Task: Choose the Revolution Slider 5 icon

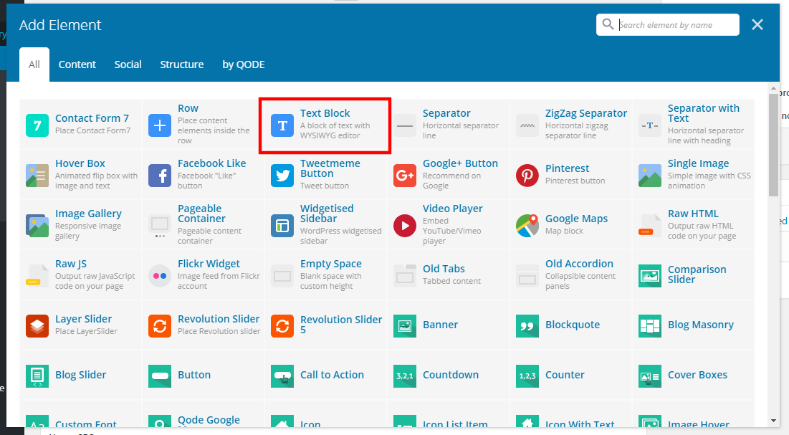Action: pyautogui.click(x=282, y=326)
